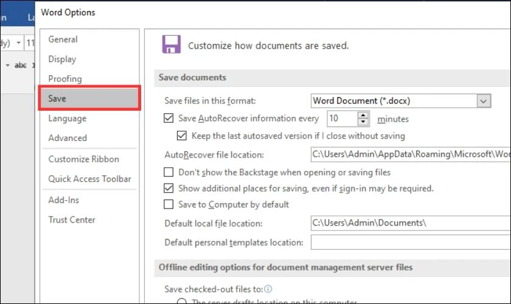511x304 pixels.
Task: Open Customize Ribbon settings
Action: (84, 159)
